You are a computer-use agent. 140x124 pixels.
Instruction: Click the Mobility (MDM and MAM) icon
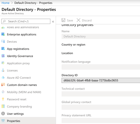click(x=3, y=92)
